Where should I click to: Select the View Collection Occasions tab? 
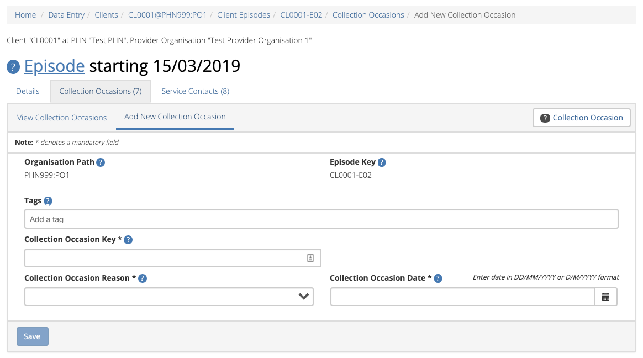pos(62,118)
